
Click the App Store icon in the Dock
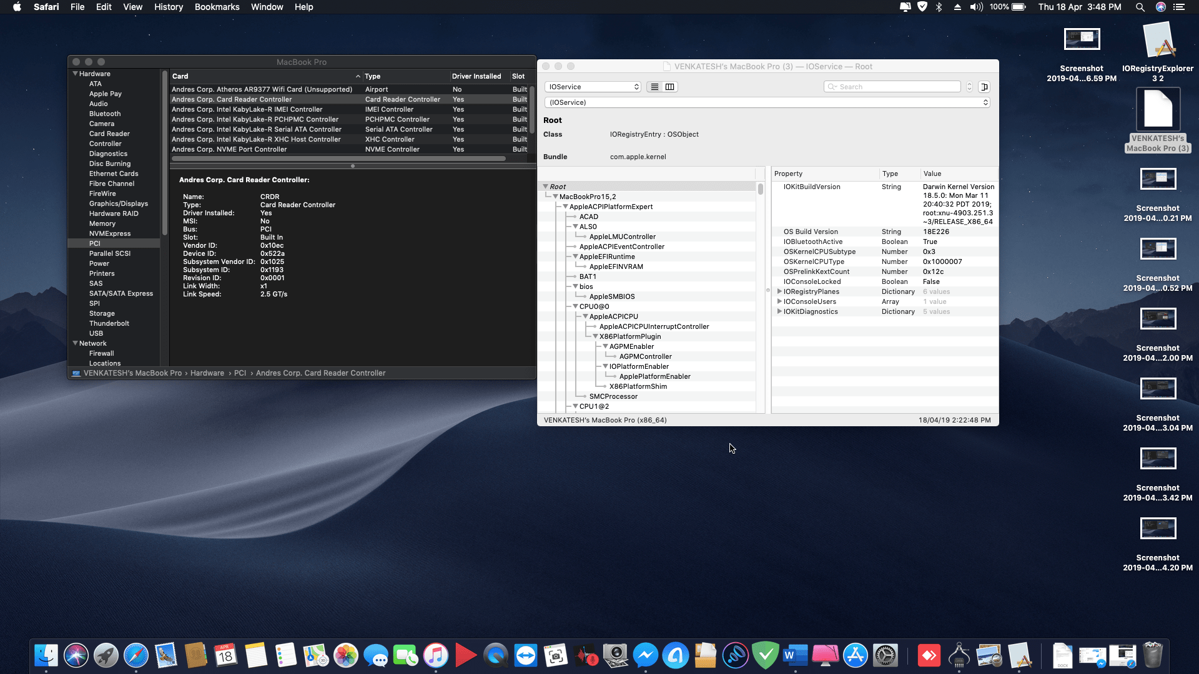(856, 655)
